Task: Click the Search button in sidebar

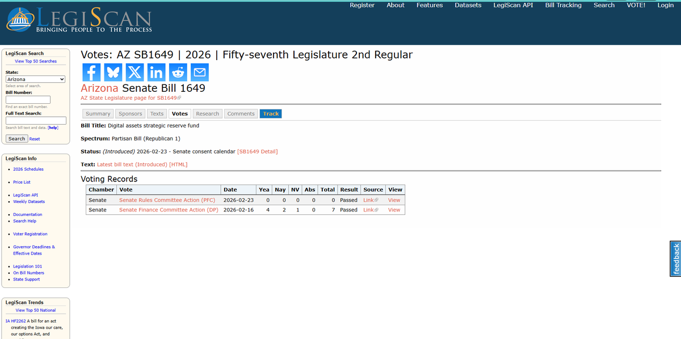Action: click(16, 139)
